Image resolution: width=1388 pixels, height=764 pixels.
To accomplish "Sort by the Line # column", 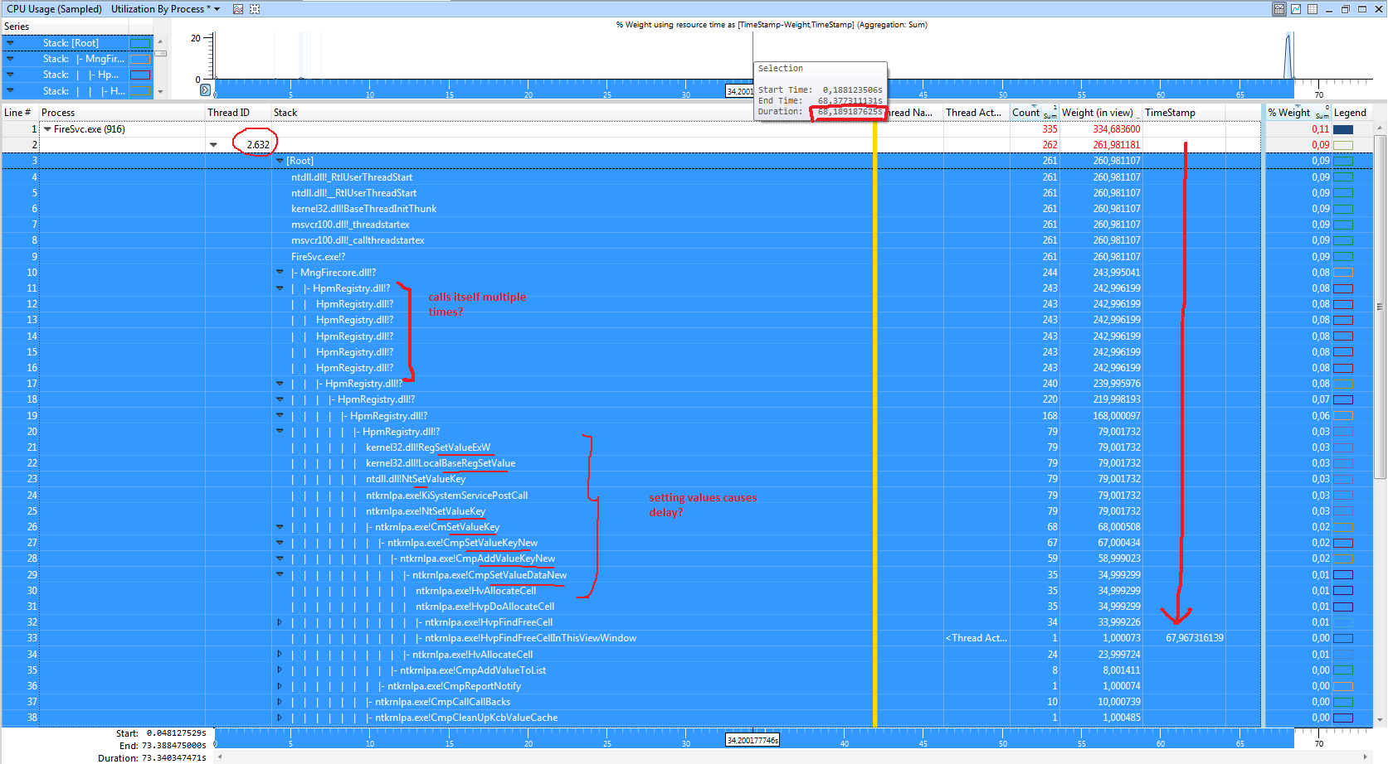I will 19,113.
